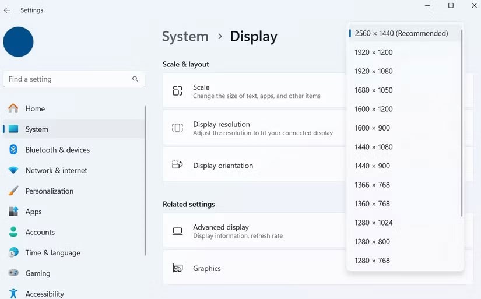Open the Gaming settings page

(37, 273)
